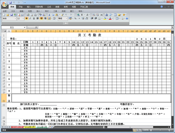Image resolution: width=175 pixels, height=133 pixels.
Task: Click the formula bar input field
Action: click(105, 27)
